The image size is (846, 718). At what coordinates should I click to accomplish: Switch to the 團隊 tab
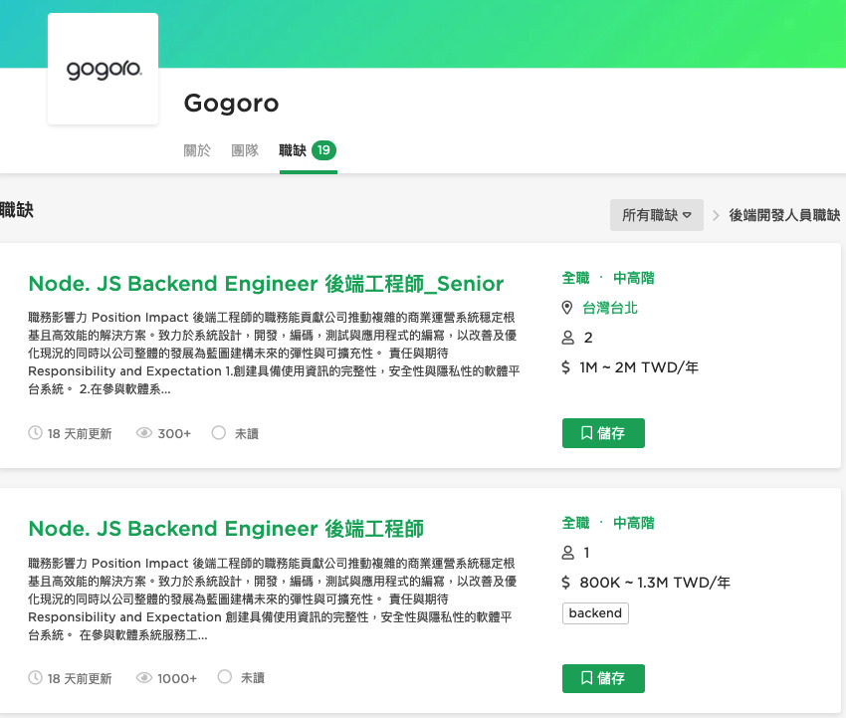tap(245, 150)
